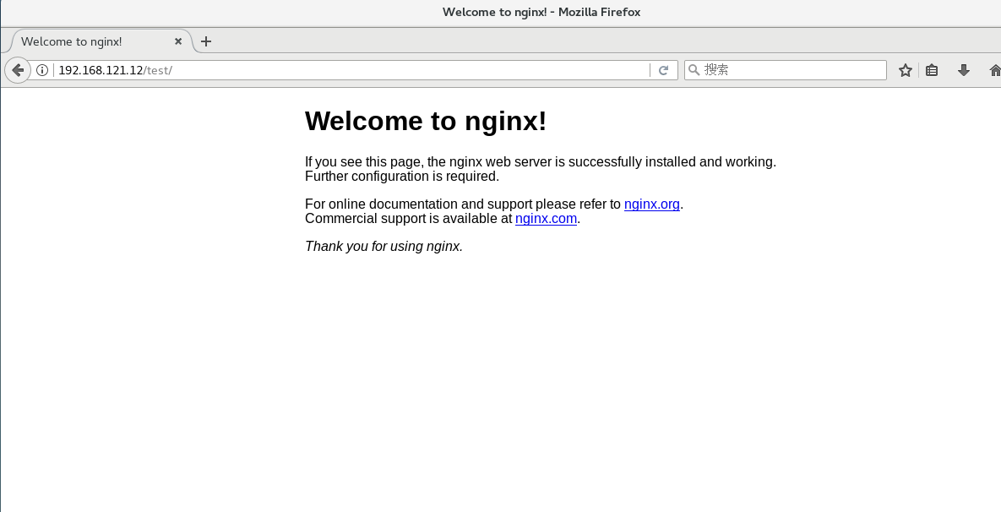Click the 'For online documentation and support' text
This screenshot has height=512, width=1001.
pos(463,204)
